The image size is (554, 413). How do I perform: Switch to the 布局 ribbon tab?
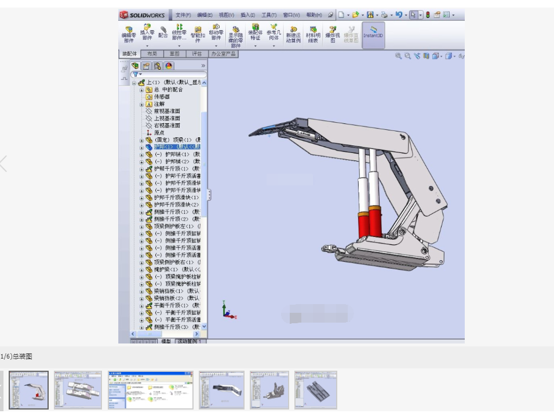point(152,54)
